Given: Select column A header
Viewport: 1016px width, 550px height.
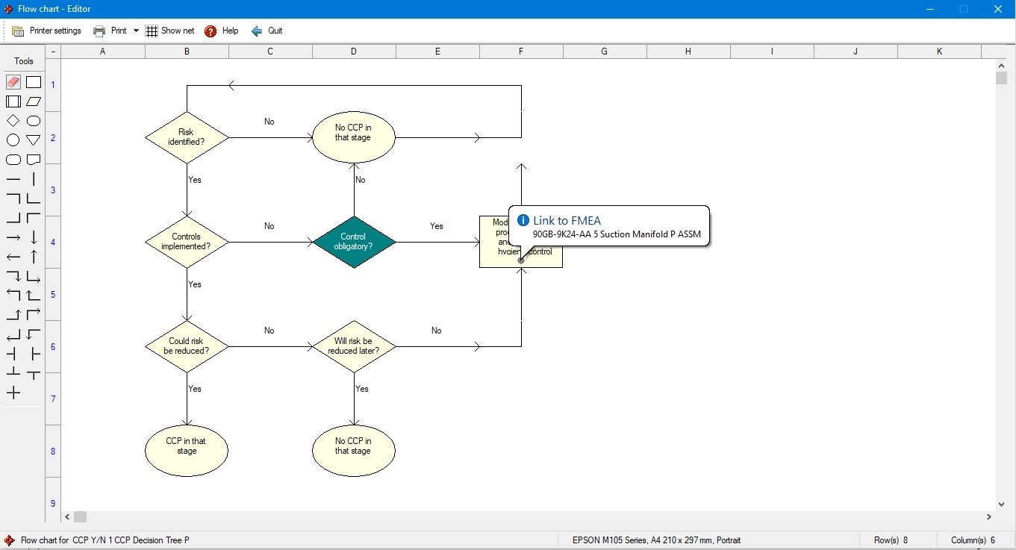Looking at the screenshot, I should click(x=103, y=51).
